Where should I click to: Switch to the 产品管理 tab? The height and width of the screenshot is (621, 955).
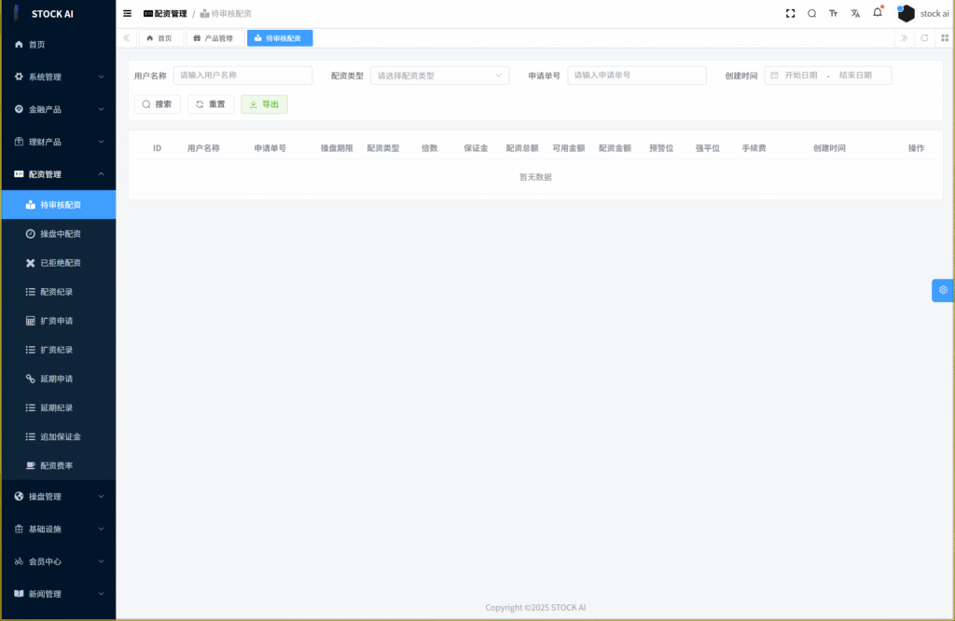click(x=214, y=38)
